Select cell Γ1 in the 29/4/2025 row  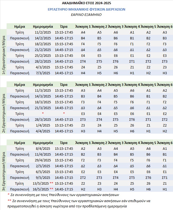click(x=165, y=160)
